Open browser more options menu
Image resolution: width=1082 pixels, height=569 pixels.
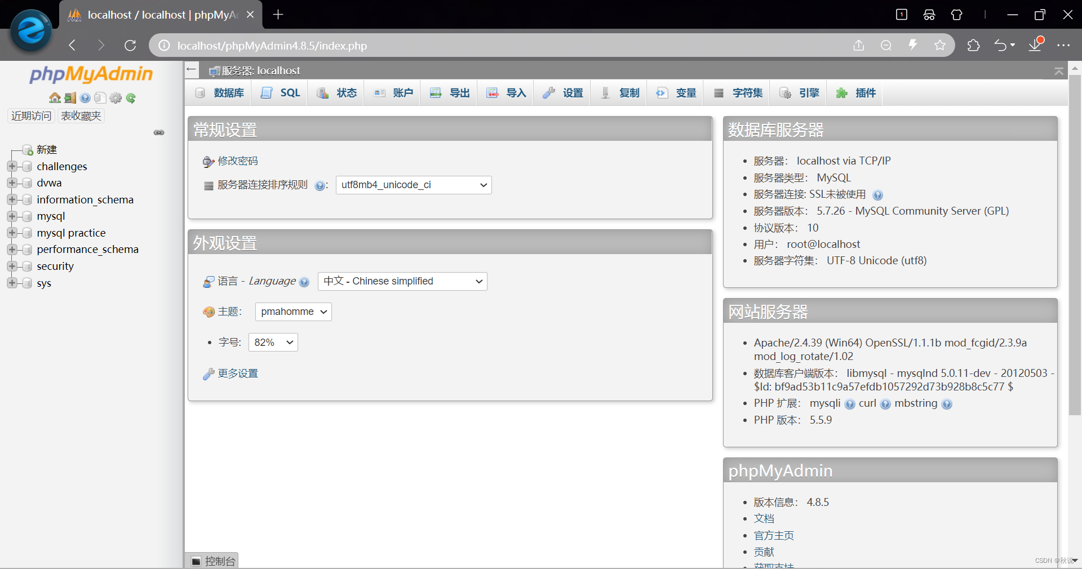[x=1063, y=45]
